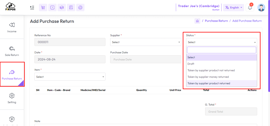Click the Add Purchase Return page heading

tap(52, 22)
